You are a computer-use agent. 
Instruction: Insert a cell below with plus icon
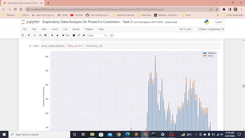coord(29,35)
